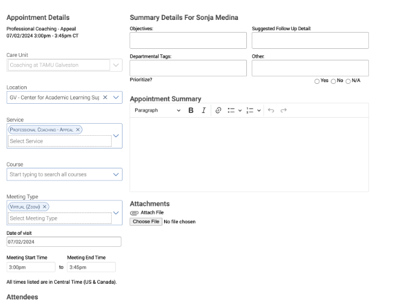Clear the Location field with X
The height and width of the screenshot is (303, 396).
[x=105, y=97]
